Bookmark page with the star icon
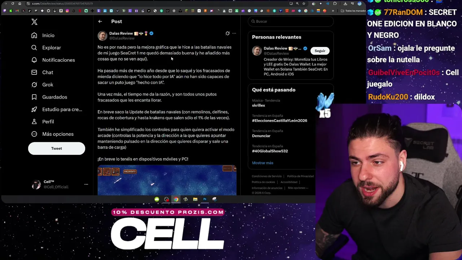The image size is (462, 260). 304,4
